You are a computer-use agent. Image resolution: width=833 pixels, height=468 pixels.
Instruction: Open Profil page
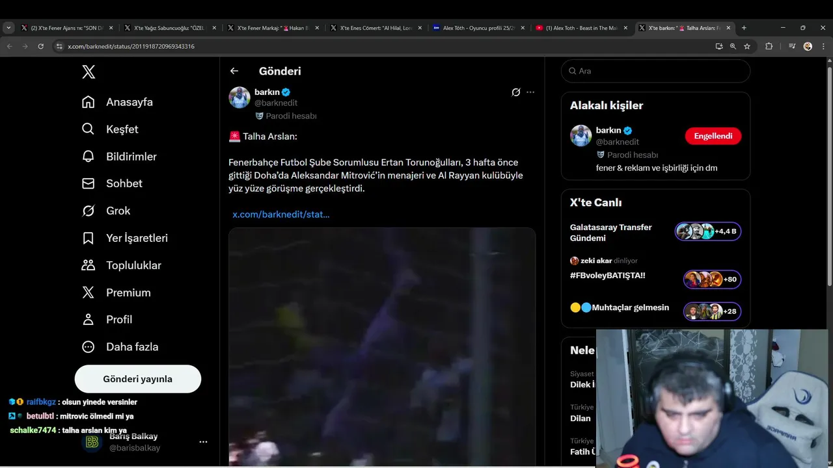[107, 320]
